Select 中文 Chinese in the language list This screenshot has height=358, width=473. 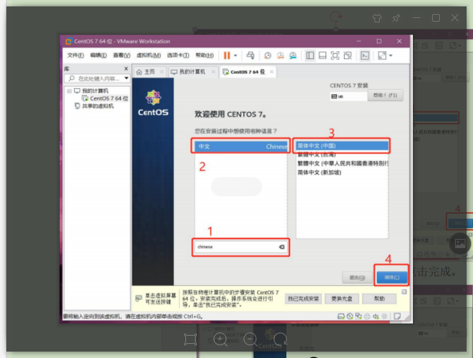(x=241, y=146)
